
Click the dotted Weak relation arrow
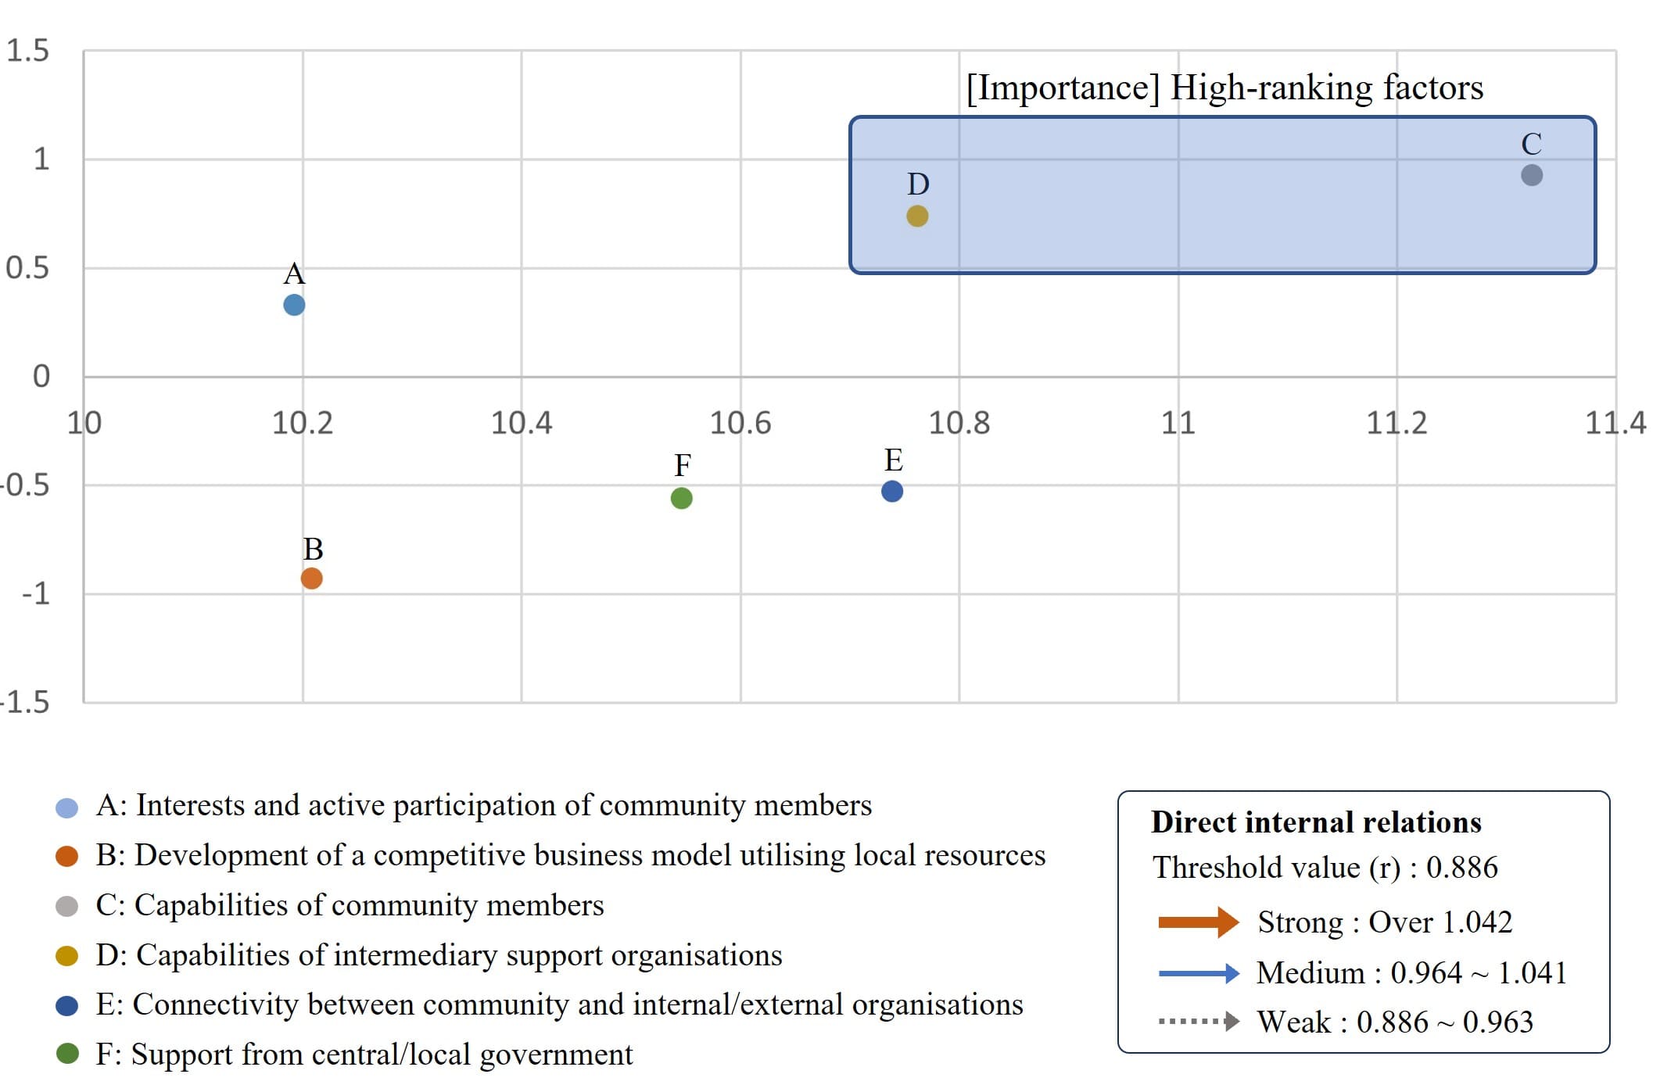point(1198,1022)
